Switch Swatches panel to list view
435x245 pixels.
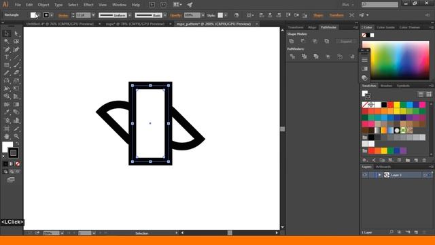[421, 94]
